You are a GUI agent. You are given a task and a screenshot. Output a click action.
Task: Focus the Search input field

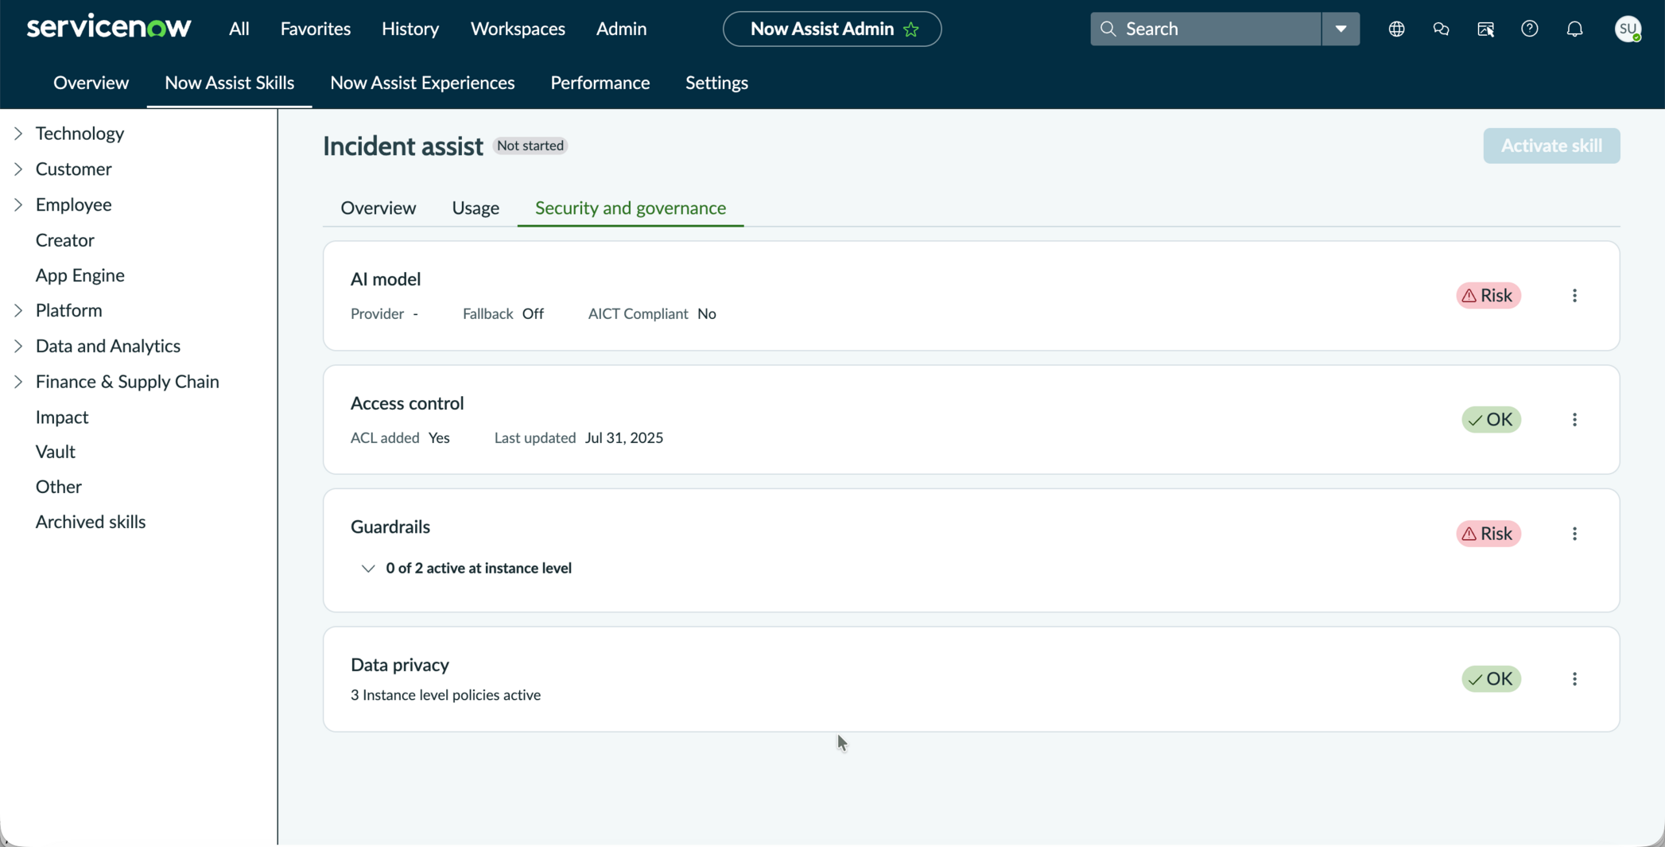pos(1205,29)
